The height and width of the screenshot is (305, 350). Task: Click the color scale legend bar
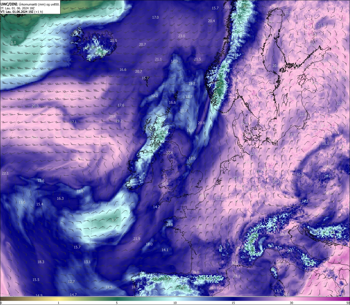tap(175, 299)
